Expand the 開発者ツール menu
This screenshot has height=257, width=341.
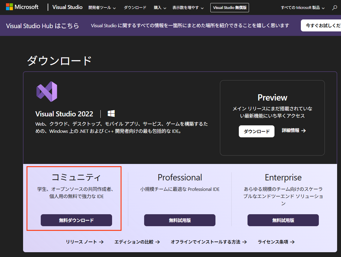point(102,7)
